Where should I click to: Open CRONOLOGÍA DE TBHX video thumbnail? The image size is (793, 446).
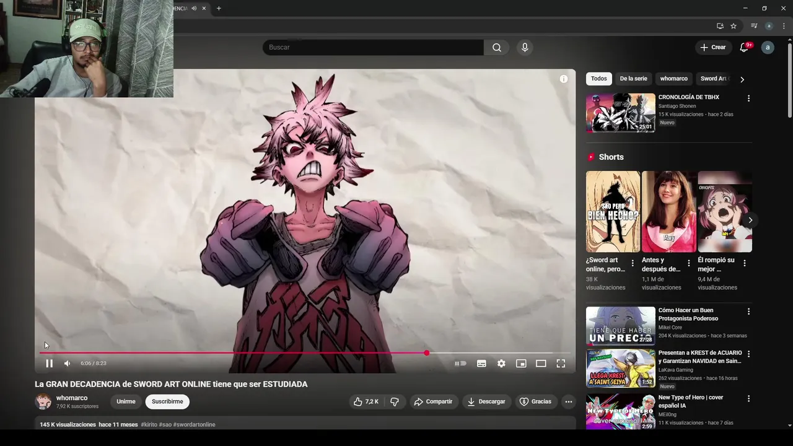click(x=620, y=113)
